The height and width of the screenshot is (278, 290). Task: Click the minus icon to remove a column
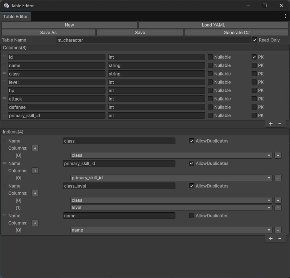(279, 124)
